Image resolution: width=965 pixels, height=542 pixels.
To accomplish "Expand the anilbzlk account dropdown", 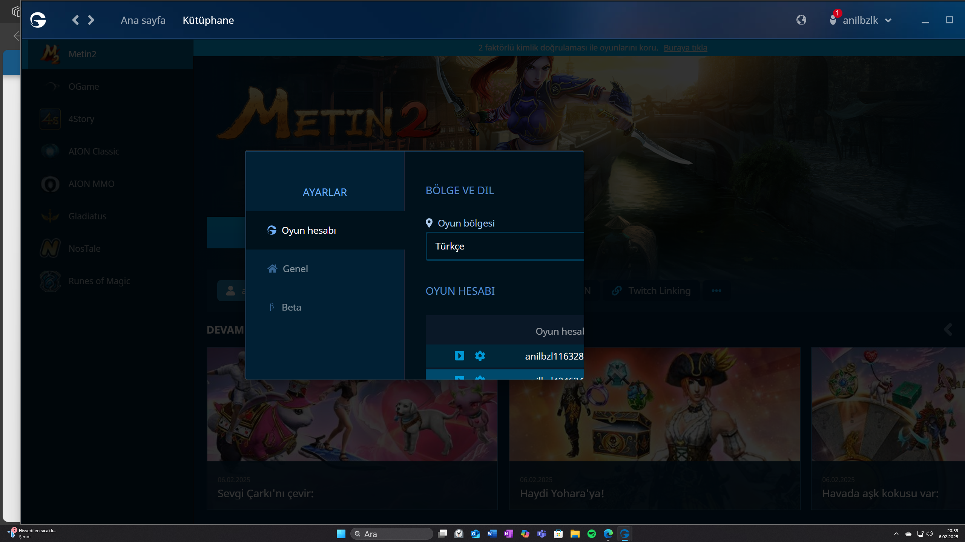I will (x=888, y=20).
